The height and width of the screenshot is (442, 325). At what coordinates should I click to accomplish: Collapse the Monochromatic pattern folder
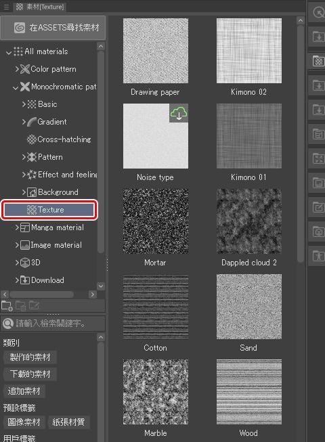pyautogui.click(x=16, y=88)
